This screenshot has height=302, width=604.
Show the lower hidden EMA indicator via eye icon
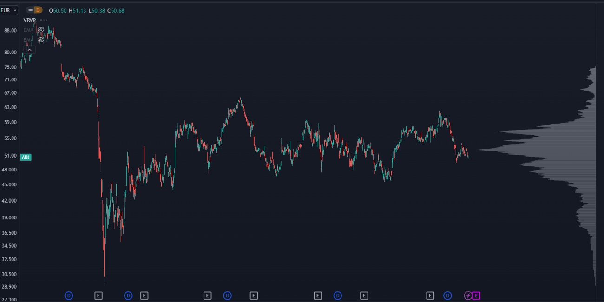(41, 40)
